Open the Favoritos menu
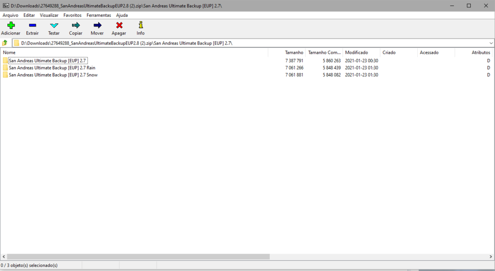The height and width of the screenshot is (271, 495). point(72,15)
